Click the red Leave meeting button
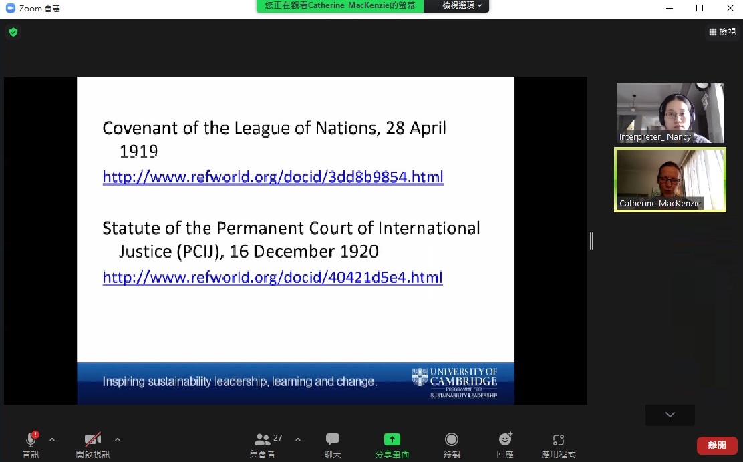The image size is (743, 462). click(x=717, y=445)
